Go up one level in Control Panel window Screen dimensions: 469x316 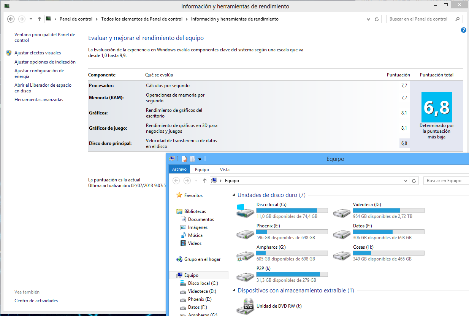pyautogui.click(x=40, y=19)
